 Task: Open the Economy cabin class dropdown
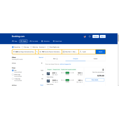click(x=42, y=47)
